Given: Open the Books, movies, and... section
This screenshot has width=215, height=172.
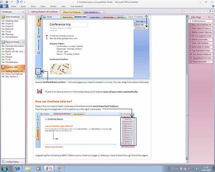Looking at the screenshot, I should tap(15, 52).
